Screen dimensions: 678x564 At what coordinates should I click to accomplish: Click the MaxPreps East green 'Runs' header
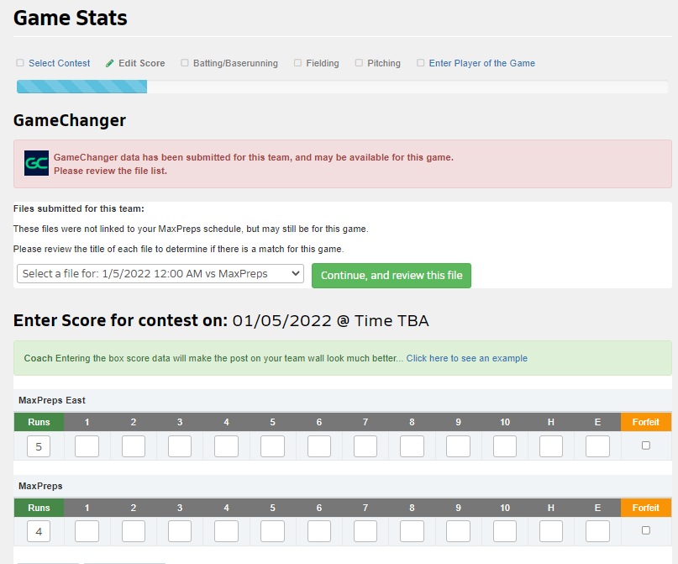(39, 422)
